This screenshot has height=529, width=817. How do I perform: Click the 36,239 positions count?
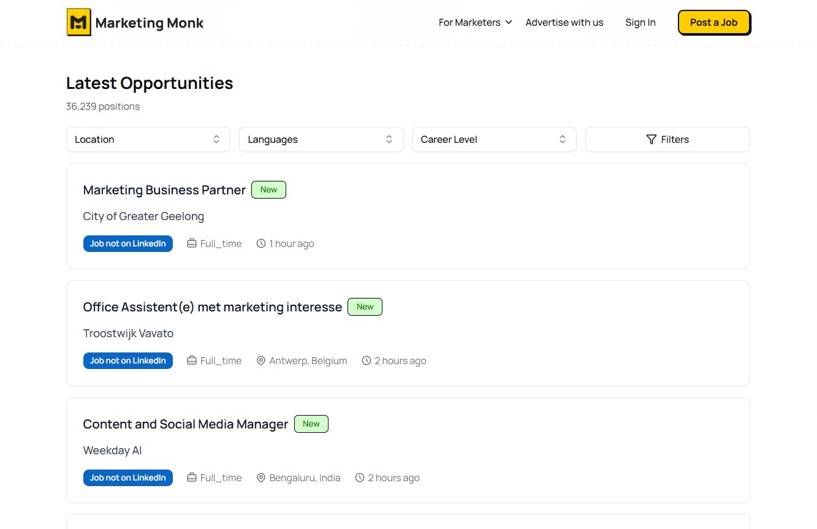(x=103, y=106)
